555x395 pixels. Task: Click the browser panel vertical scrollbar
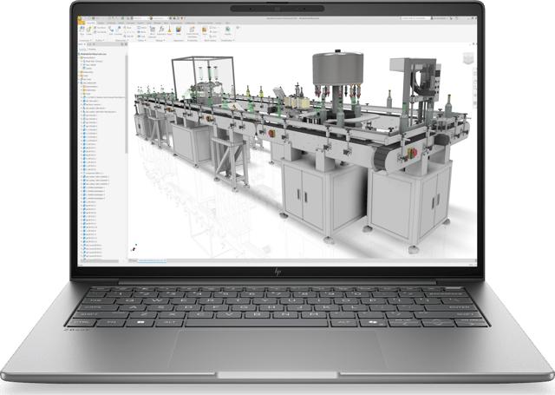click(x=127, y=102)
